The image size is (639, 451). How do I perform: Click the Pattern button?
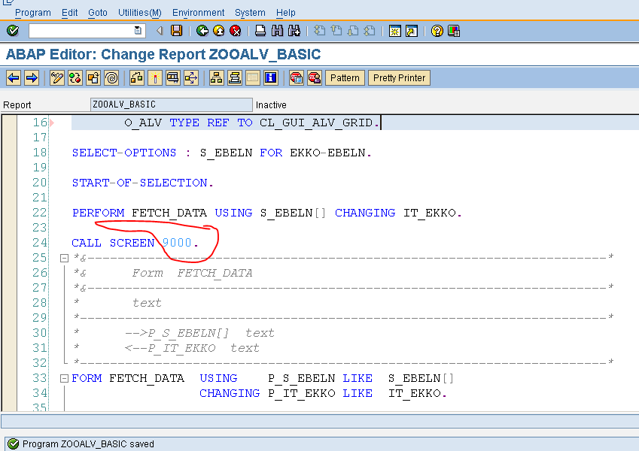345,77
